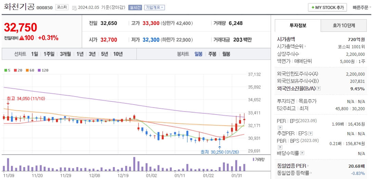Show the 주봉 candlestick chart
This screenshot has height=179, width=373.
[x=212, y=54]
